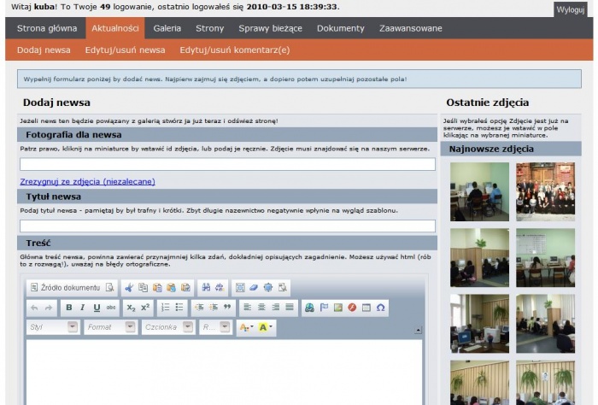Screen dimensions: 598x405
Task: Select the group photo thumbnail
Action: tap(545, 192)
